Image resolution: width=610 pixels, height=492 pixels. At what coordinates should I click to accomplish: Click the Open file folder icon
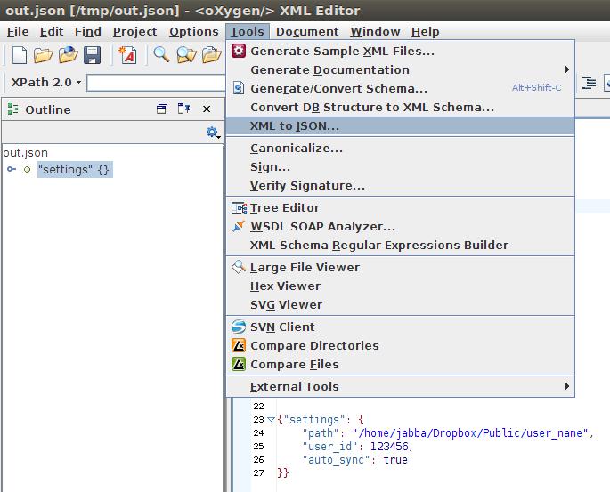(43, 55)
